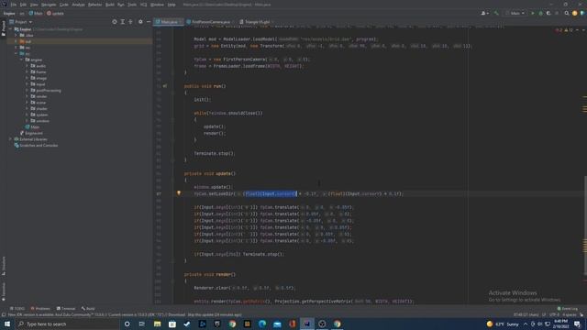Screen dimensions: 587x330
Task: Run Main with coverage icon
Action: (548, 13)
